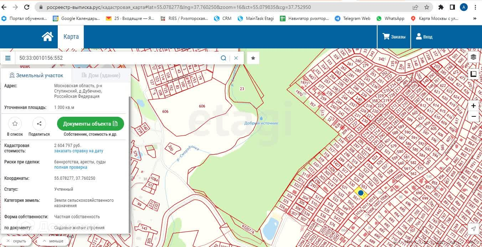
Task: Zoom in the map with plus button
Action: 473,106
